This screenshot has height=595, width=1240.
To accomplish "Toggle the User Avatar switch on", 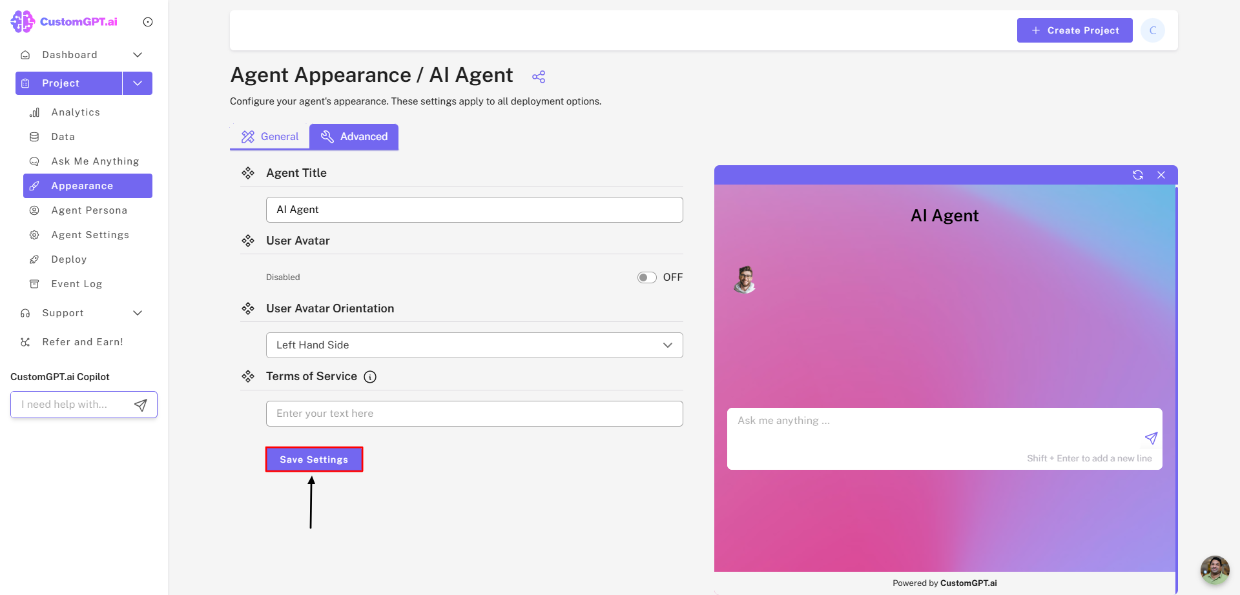I will 646,277.
